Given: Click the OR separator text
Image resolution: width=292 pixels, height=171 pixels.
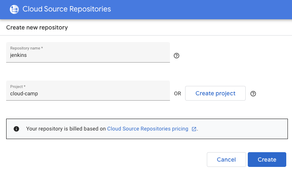Looking at the screenshot, I should (177, 94).
